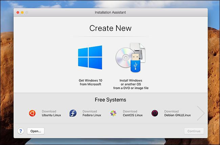Select "Download CentOS Linux" text
The width and height of the screenshot is (220, 145).
(x=133, y=113)
